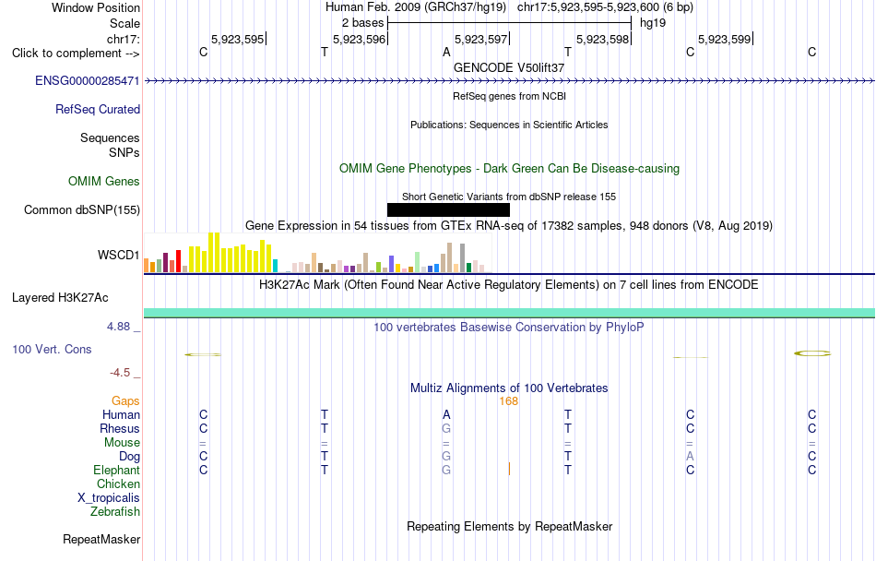Click the Click to complement label

(76, 54)
